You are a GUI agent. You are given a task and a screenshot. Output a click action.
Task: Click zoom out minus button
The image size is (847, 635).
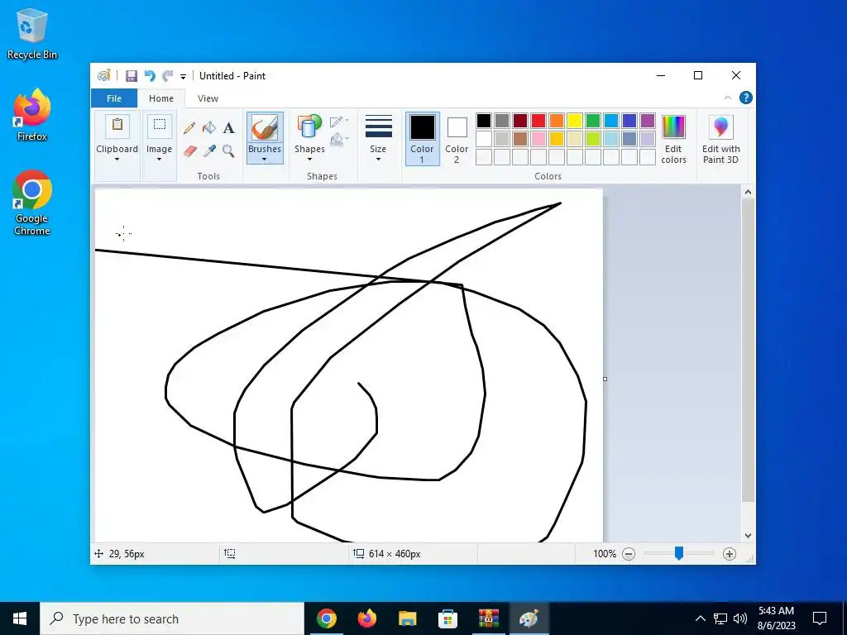pyautogui.click(x=629, y=553)
